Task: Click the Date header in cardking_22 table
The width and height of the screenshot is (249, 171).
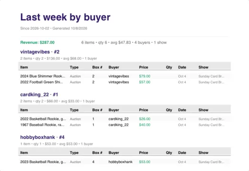Action: (182, 110)
